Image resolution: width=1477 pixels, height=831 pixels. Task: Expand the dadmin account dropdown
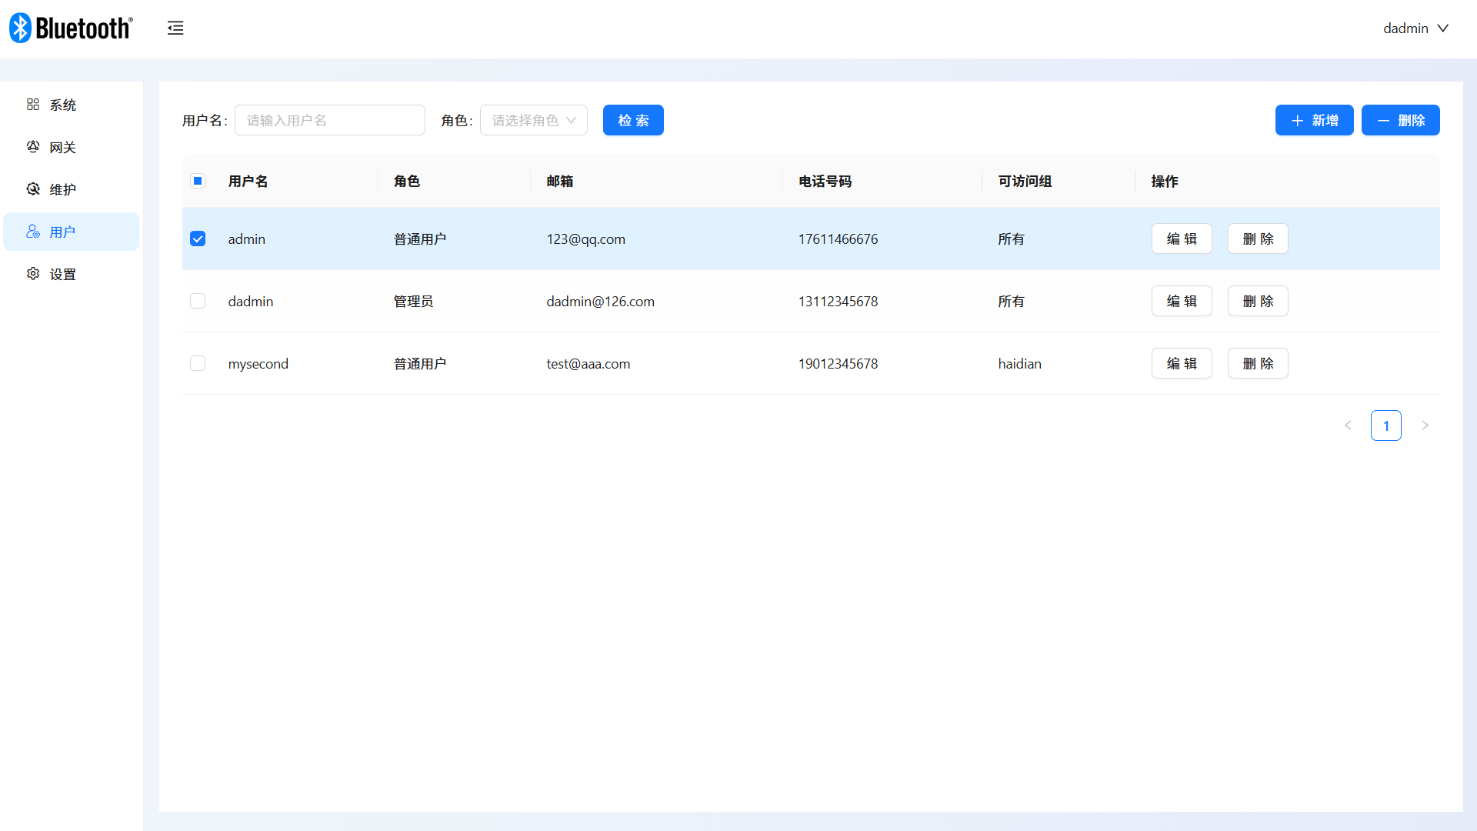tap(1415, 28)
